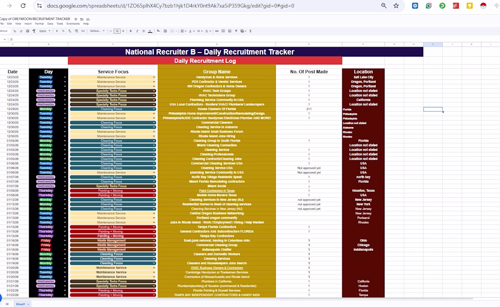Image resolution: width=500 pixels, height=307 pixels.
Task: Select the Group Name column header cell
Action: pyautogui.click(x=217, y=72)
